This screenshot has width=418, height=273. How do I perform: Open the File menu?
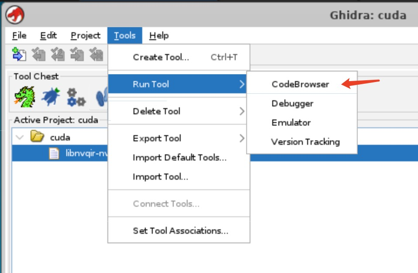pyautogui.click(x=20, y=35)
